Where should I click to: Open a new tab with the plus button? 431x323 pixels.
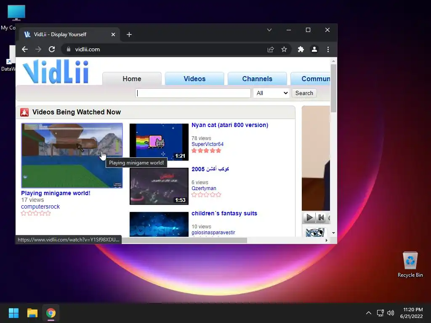[129, 34]
